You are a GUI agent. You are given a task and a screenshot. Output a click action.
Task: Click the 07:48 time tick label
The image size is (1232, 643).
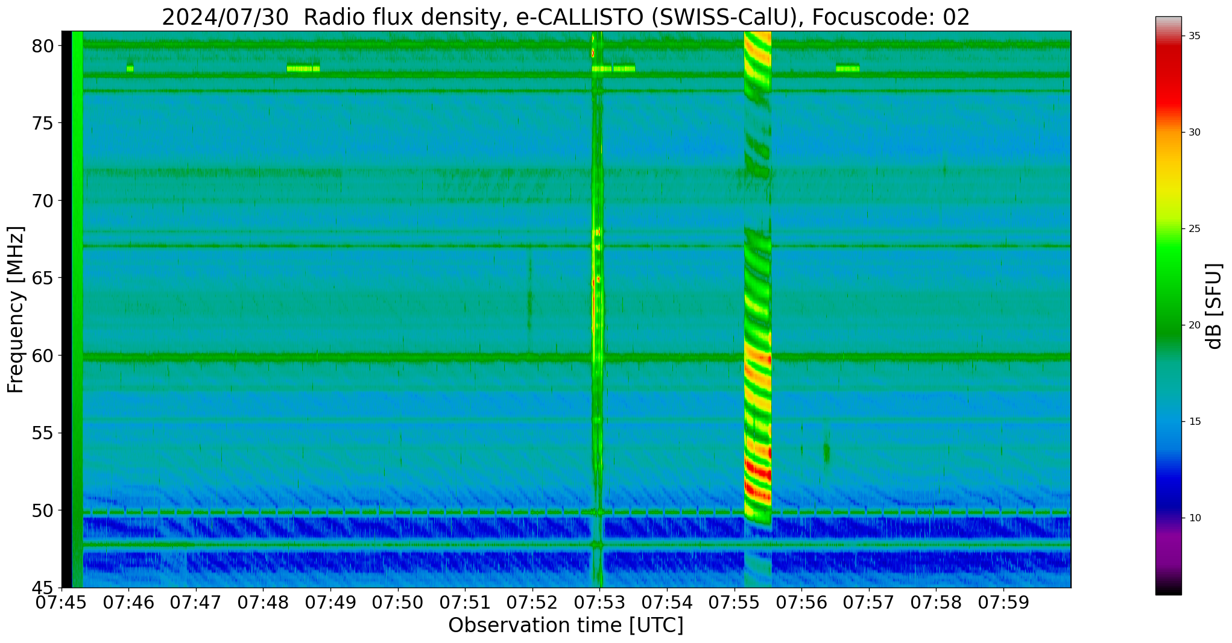tap(263, 603)
